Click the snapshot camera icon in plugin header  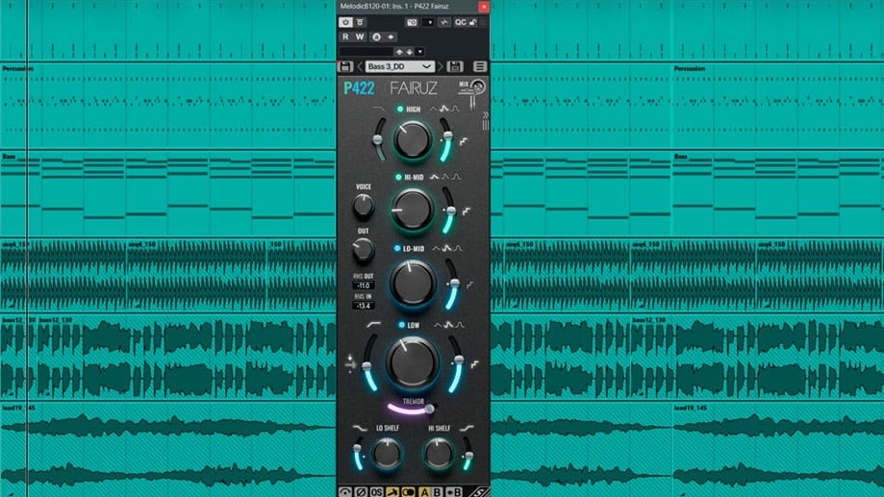[412, 22]
